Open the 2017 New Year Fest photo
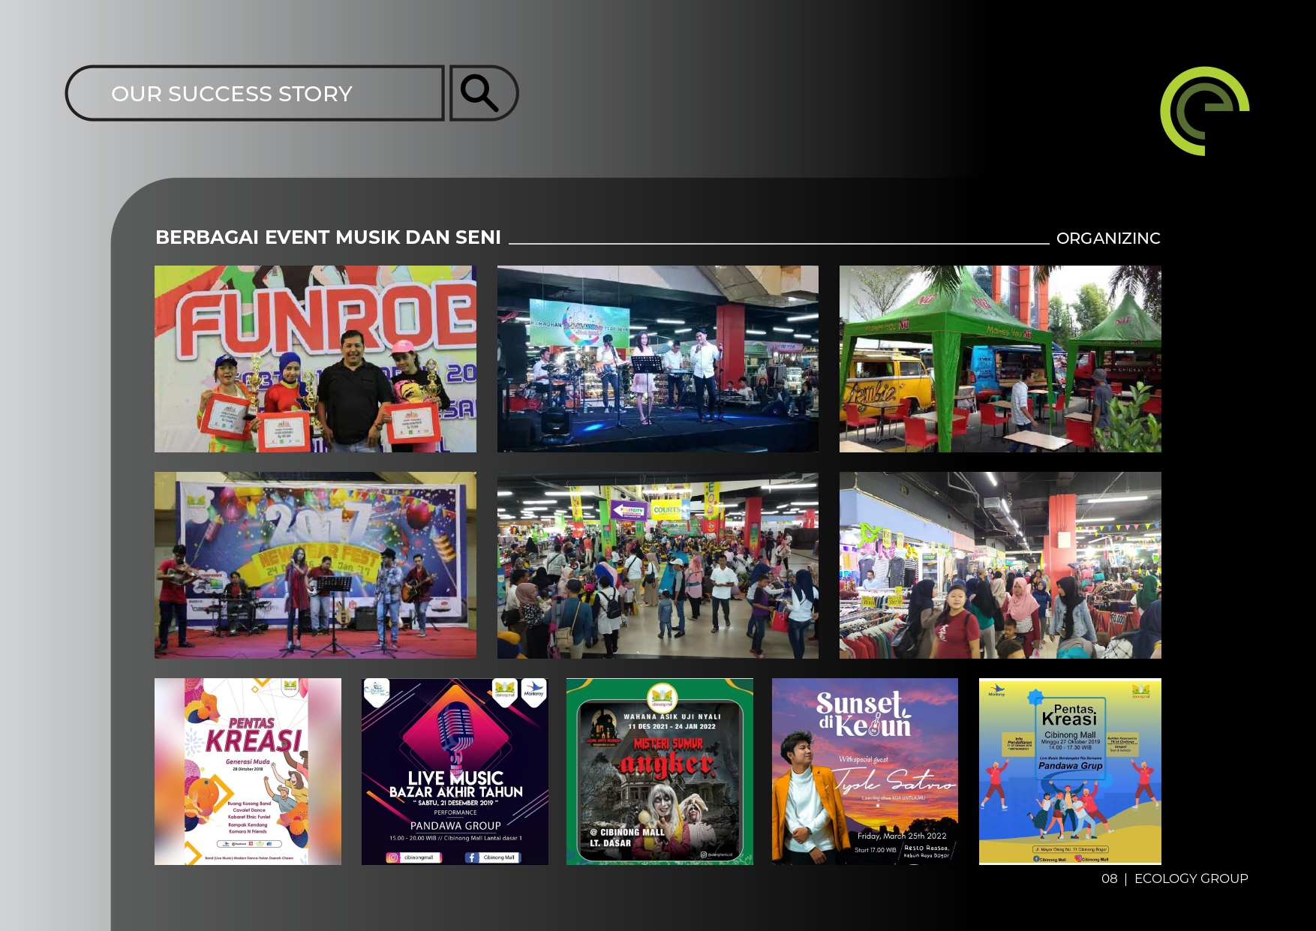This screenshot has height=931, width=1316. pyautogui.click(x=315, y=565)
